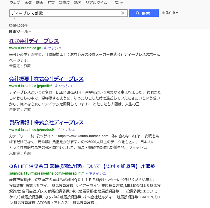Screen dimensions: 210x208
Task: Click the URL text www.d-breath.co.jp/product/
Action: click(x=32, y=130)
